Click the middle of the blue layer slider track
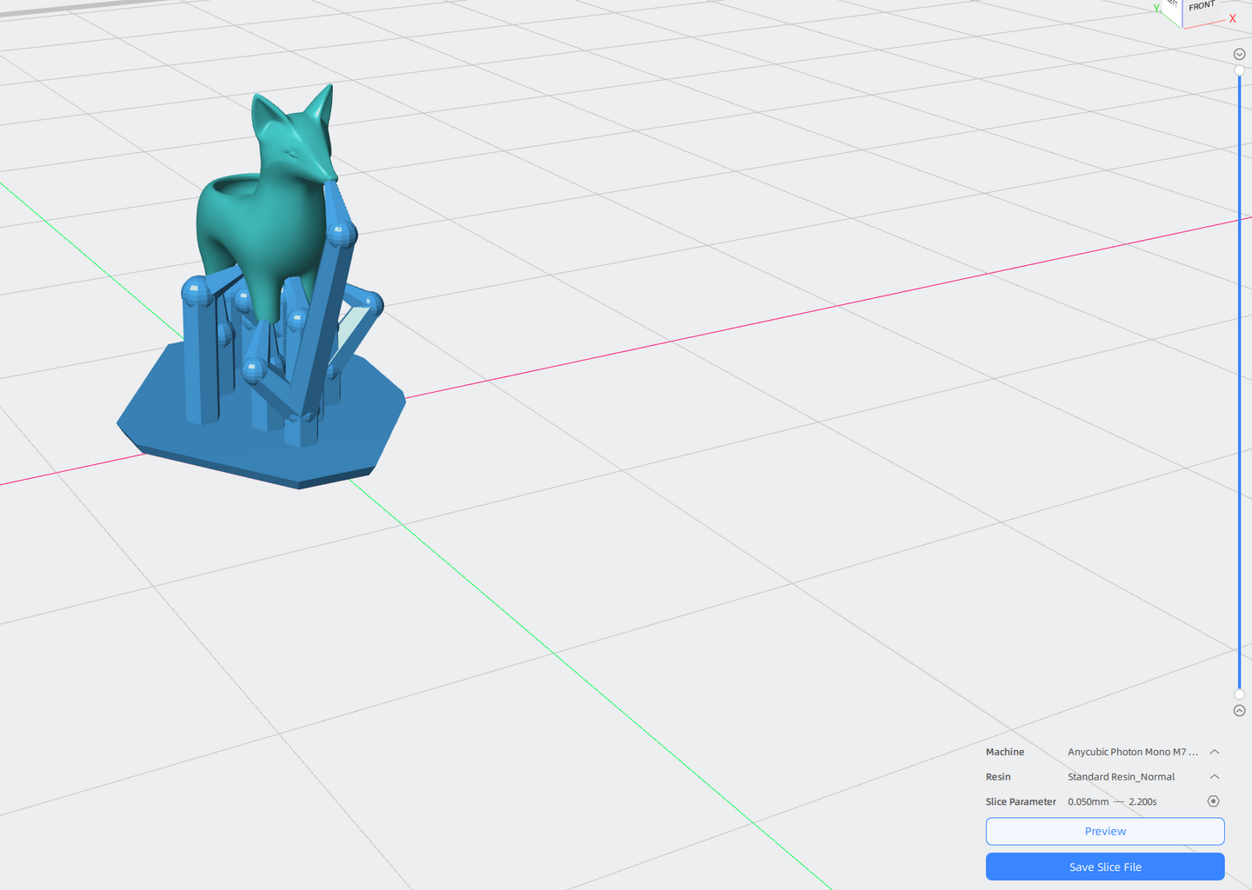Viewport: 1252px width, 890px height. [1239, 382]
